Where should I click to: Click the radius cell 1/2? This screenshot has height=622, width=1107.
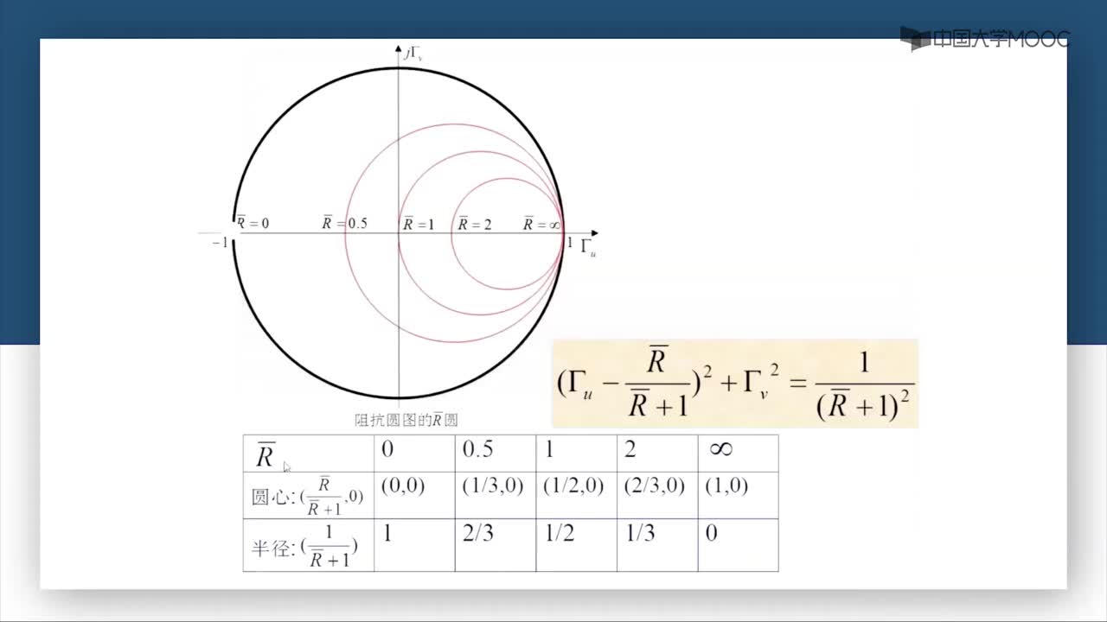577,545
